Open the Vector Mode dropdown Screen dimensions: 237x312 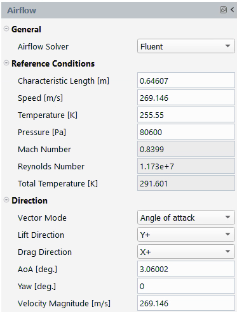point(186,218)
